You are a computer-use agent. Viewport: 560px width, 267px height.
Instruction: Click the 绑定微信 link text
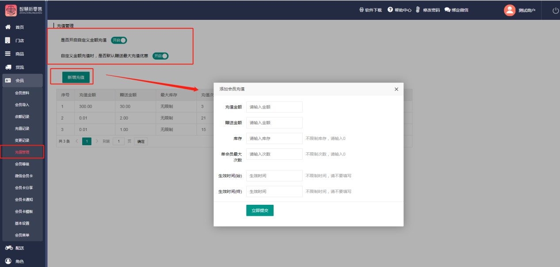460,10
